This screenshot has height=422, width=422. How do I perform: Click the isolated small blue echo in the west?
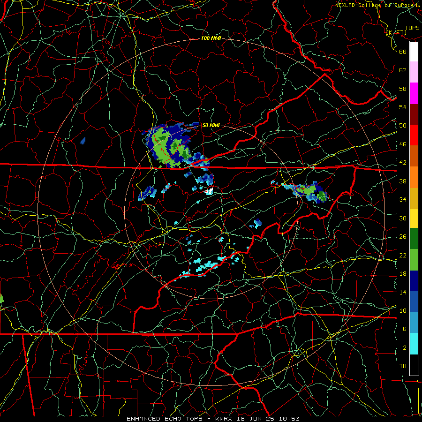click(x=83, y=141)
